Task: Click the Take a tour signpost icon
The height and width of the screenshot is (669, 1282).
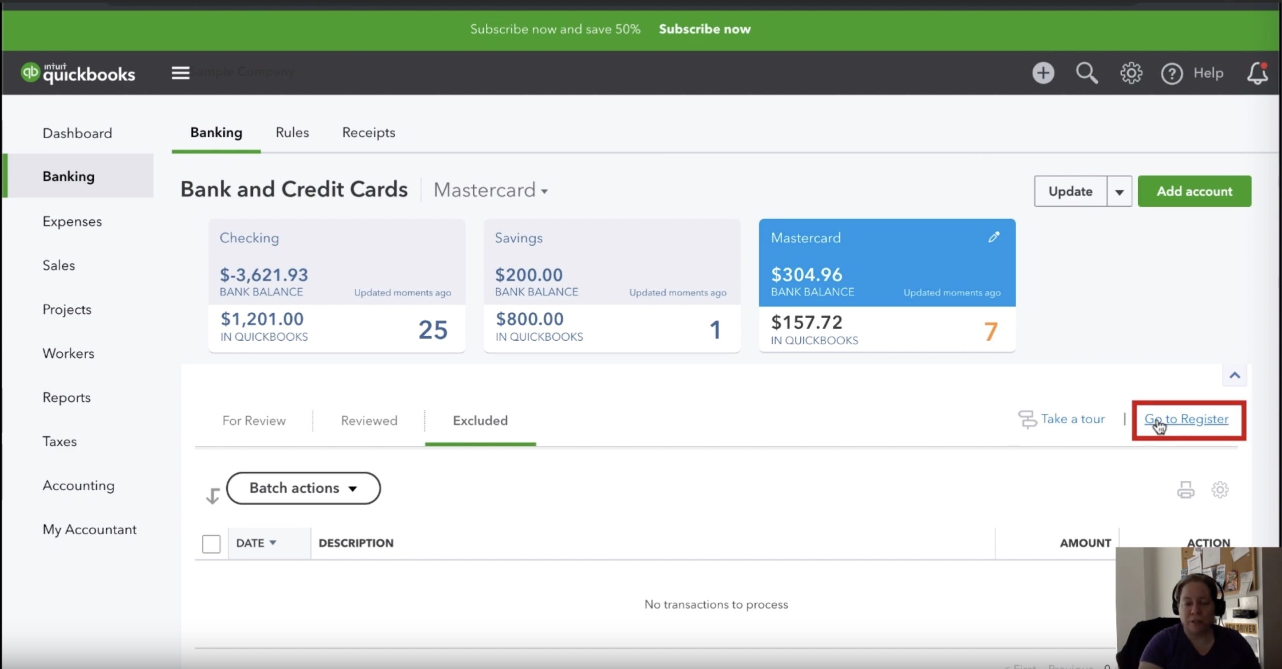Action: (x=1027, y=419)
